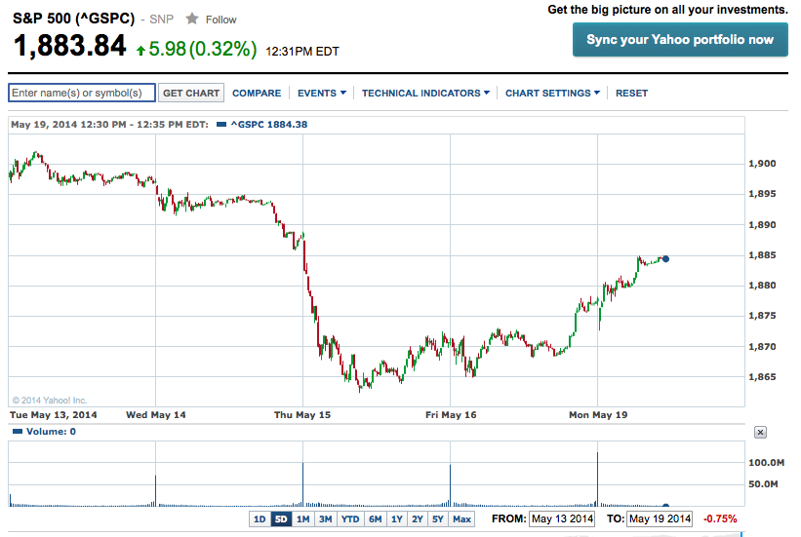Image resolution: width=801 pixels, height=537 pixels.
Task: Click the blue ^GSPC legend swatch
Action: [221, 124]
